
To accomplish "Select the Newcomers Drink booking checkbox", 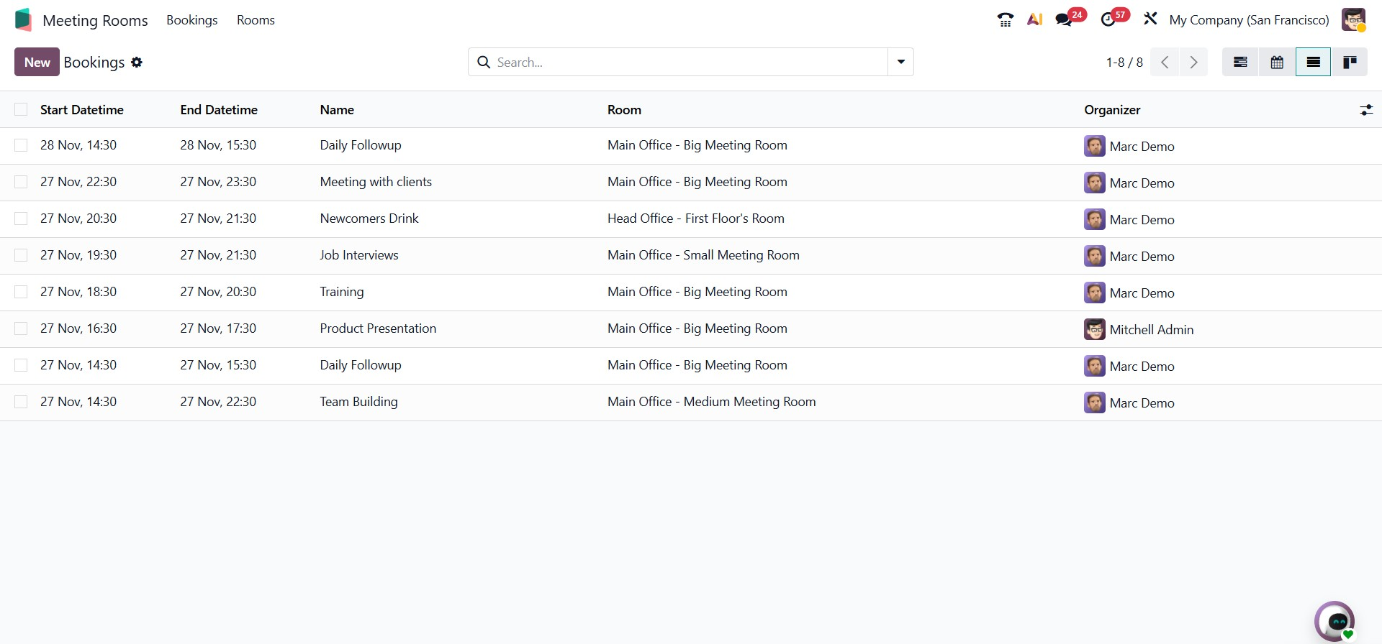I will (21, 218).
